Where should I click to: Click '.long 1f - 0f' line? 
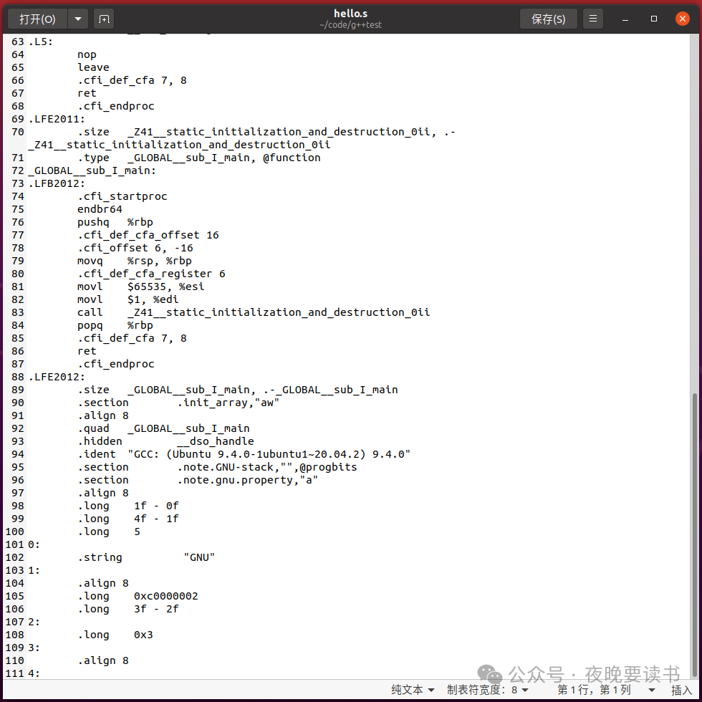pos(128,506)
